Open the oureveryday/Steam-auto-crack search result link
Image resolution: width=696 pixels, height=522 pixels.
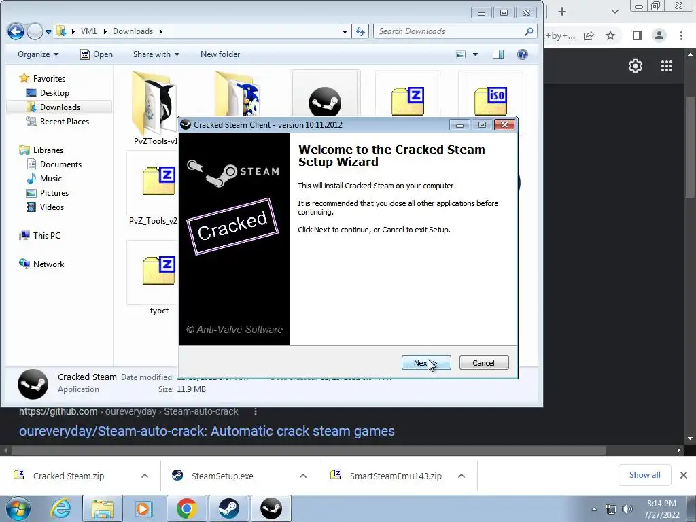pyautogui.click(x=207, y=431)
